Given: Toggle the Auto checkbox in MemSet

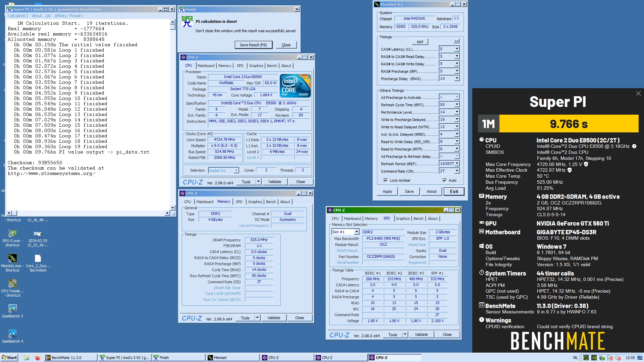Looking at the screenshot, I should tap(445, 180).
